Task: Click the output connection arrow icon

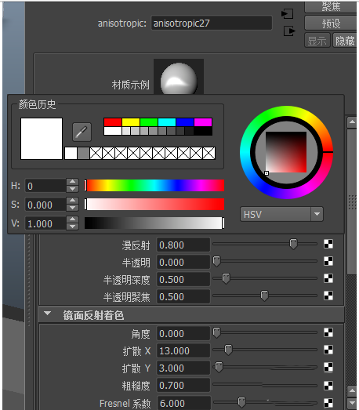Action: point(289,31)
